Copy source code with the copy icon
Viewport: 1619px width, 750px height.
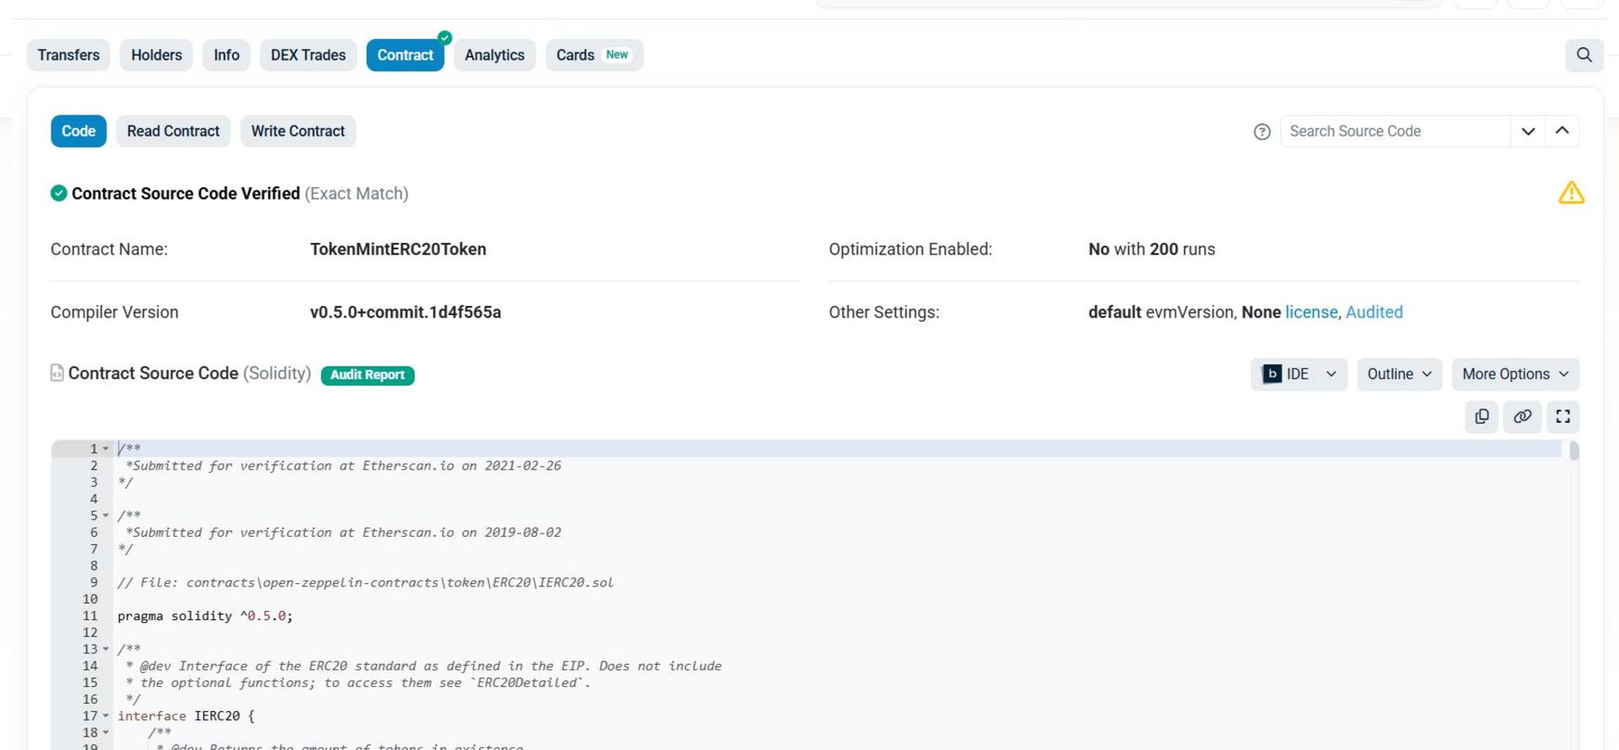1482,416
